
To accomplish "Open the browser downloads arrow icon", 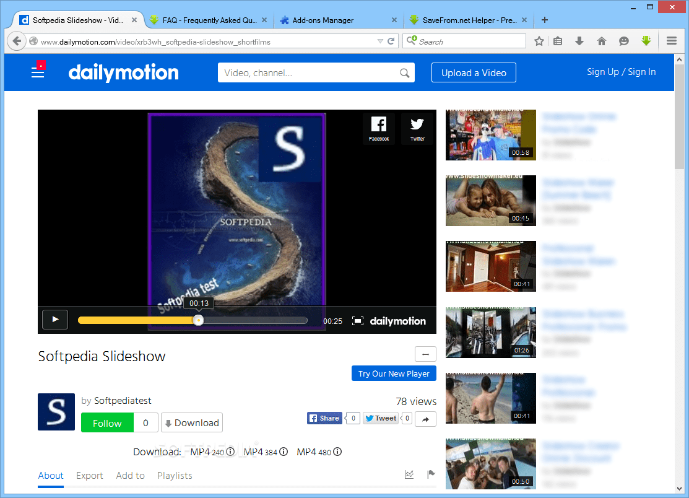I will [579, 41].
